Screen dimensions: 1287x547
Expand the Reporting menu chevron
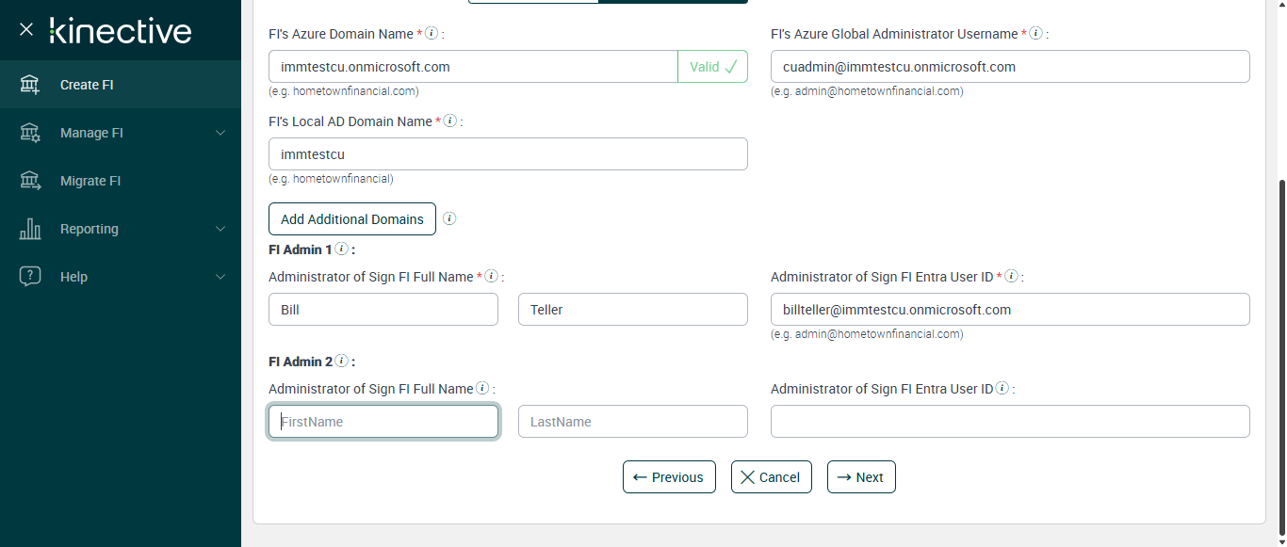coord(220,229)
